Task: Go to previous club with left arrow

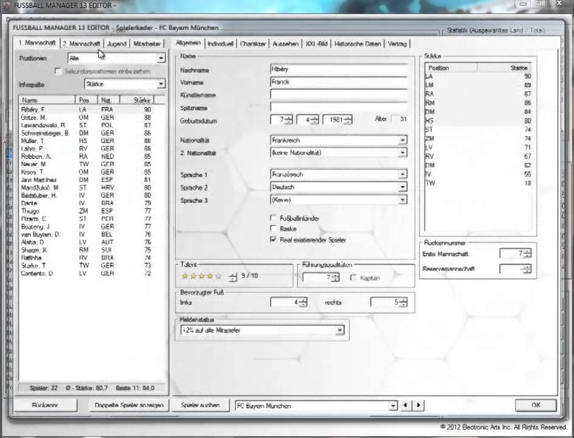Action: click(x=405, y=405)
